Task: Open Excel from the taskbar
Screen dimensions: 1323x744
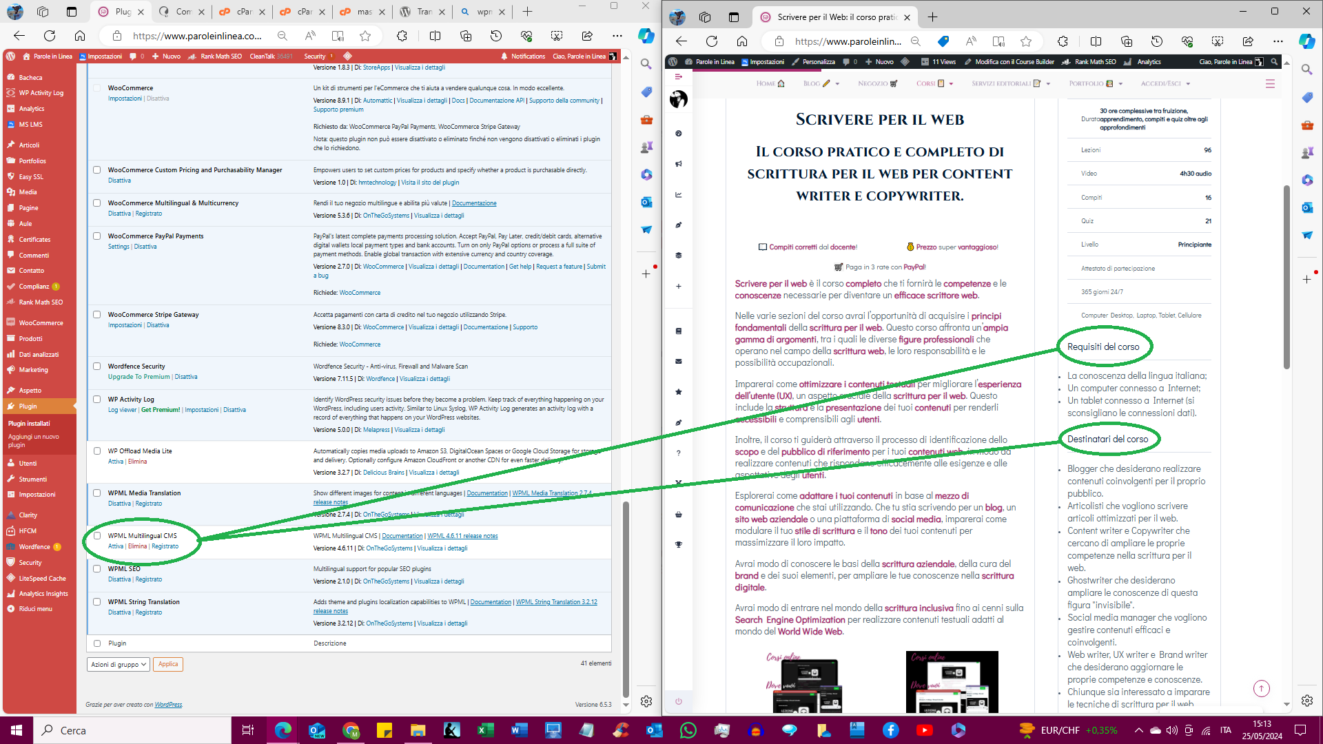Action: pyautogui.click(x=485, y=730)
